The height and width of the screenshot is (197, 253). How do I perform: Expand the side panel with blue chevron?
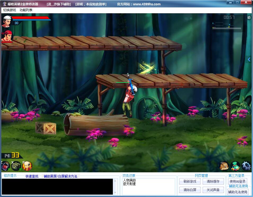click(249, 59)
